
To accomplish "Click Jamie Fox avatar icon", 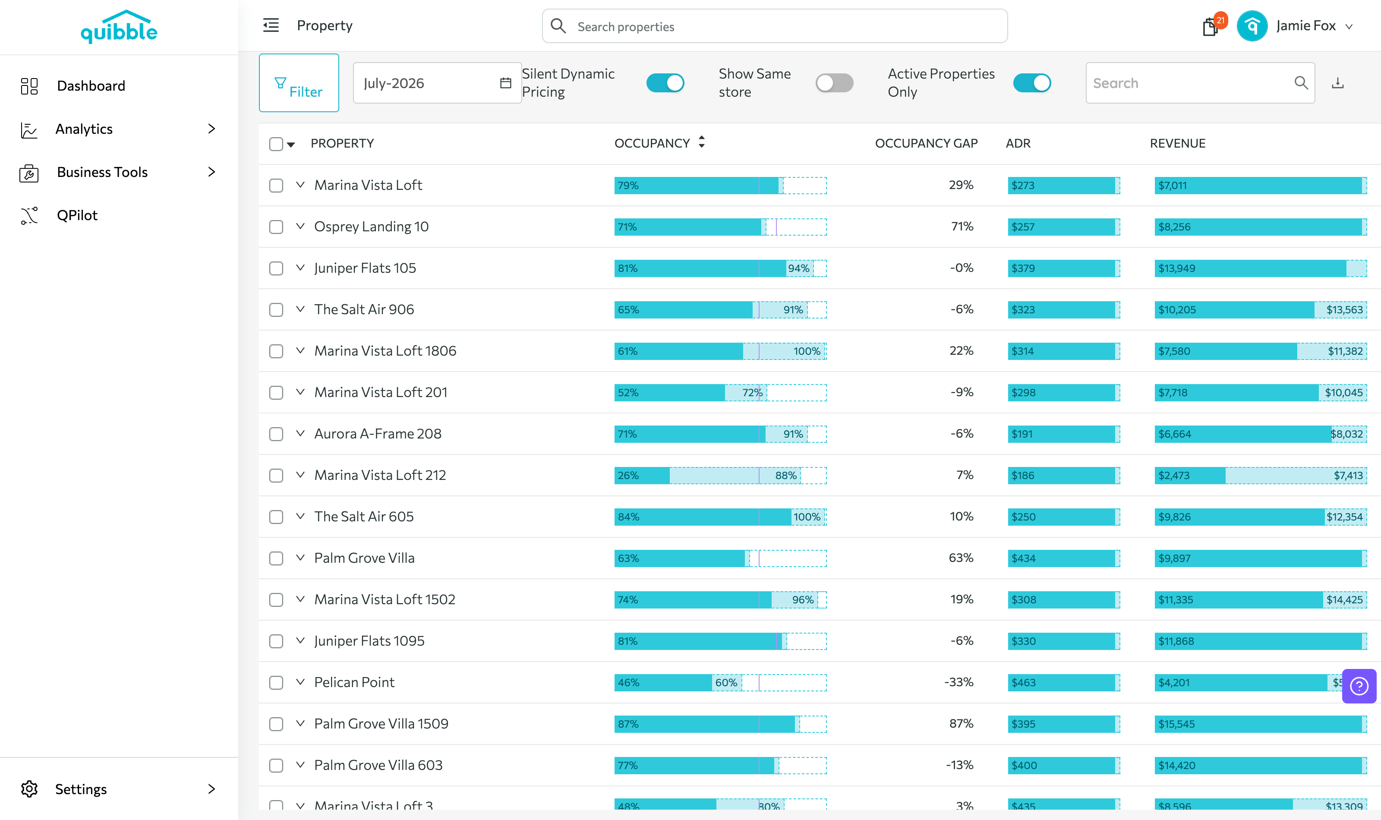I will coord(1252,26).
